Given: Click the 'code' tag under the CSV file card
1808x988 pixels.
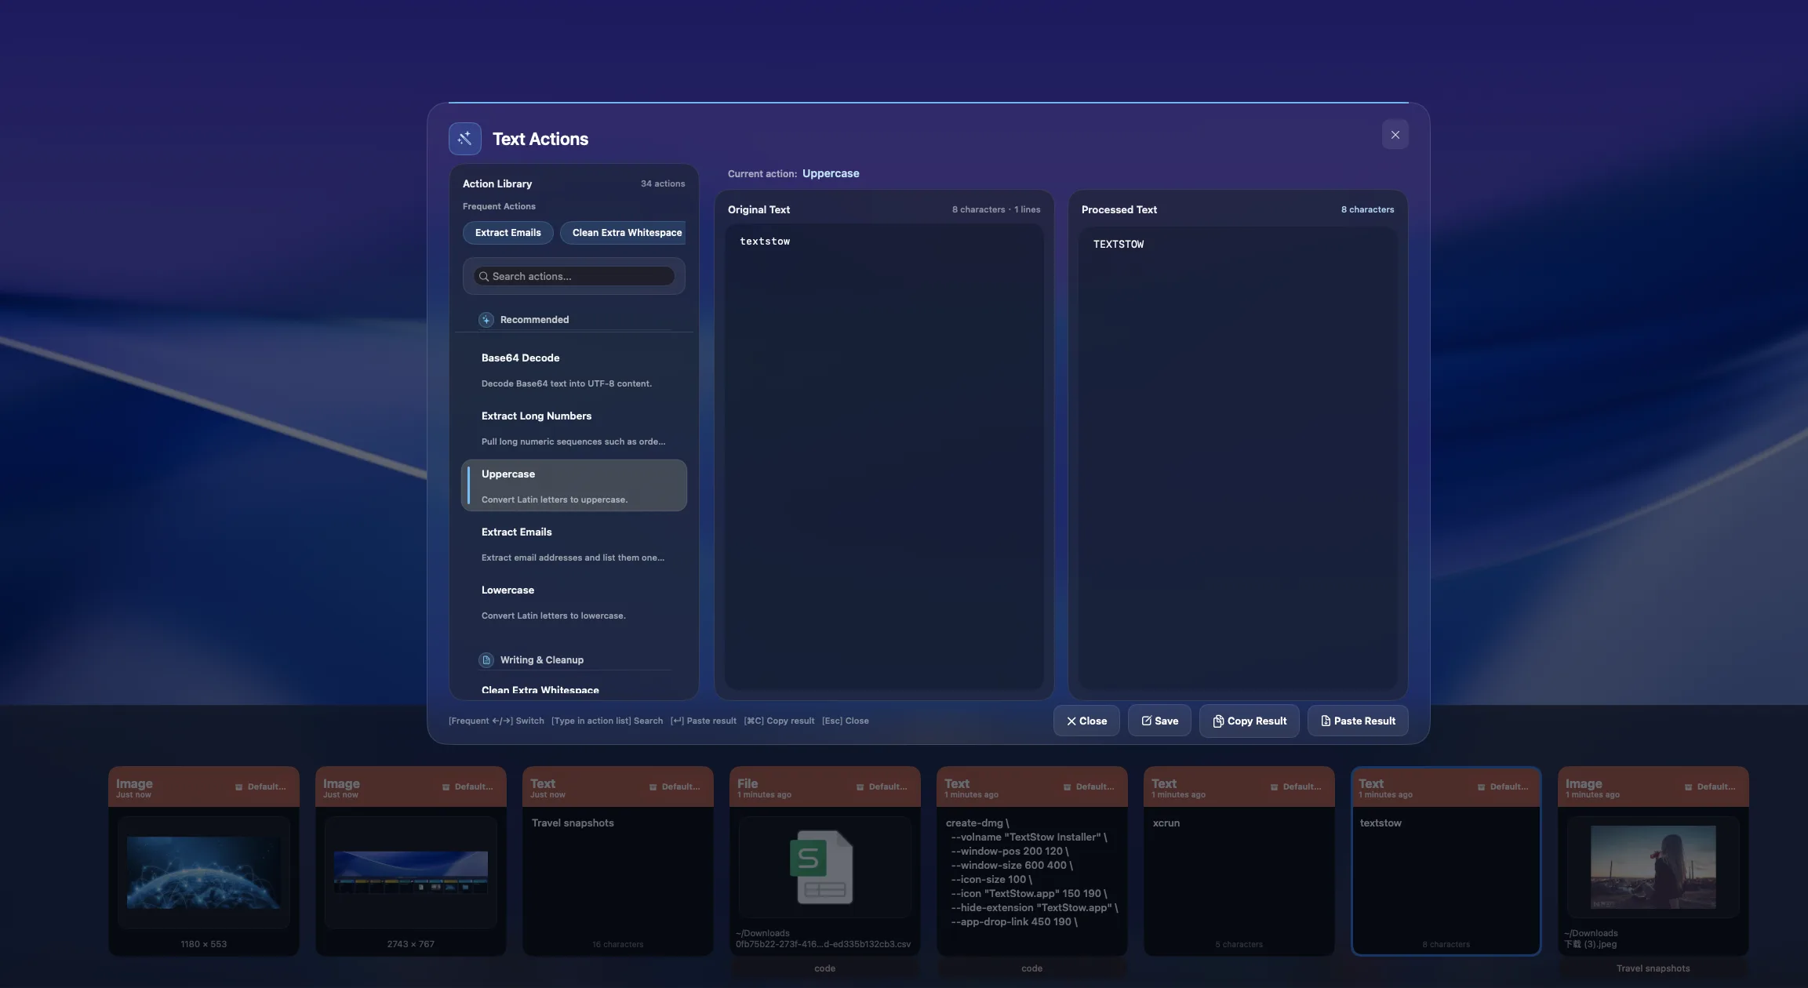Looking at the screenshot, I should 825,969.
